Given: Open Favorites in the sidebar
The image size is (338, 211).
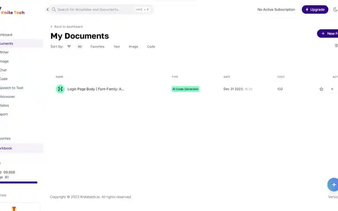Looking at the screenshot, I should (x=5, y=138).
